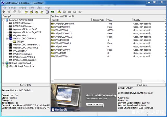
Task: Click the Value column header
Action: pyautogui.click(x=119, y=20)
